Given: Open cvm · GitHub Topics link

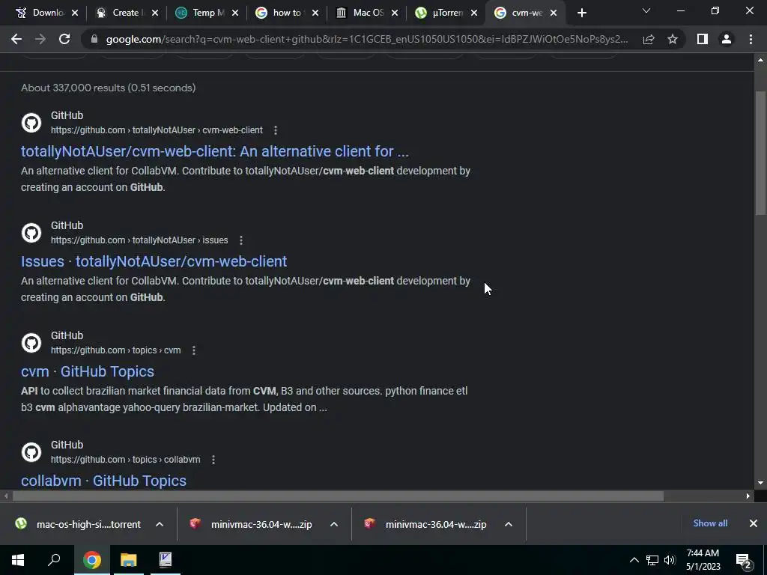Looking at the screenshot, I should (x=88, y=371).
